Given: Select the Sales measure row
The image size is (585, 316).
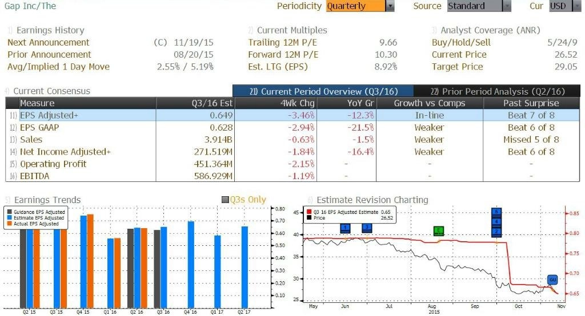Looking at the screenshot, I should point(293,139).
